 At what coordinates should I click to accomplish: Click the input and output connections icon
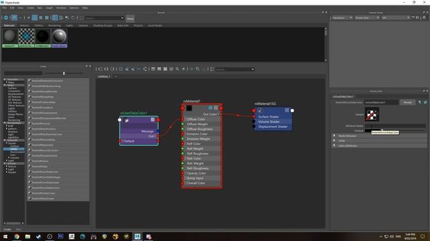pos(106,69)
